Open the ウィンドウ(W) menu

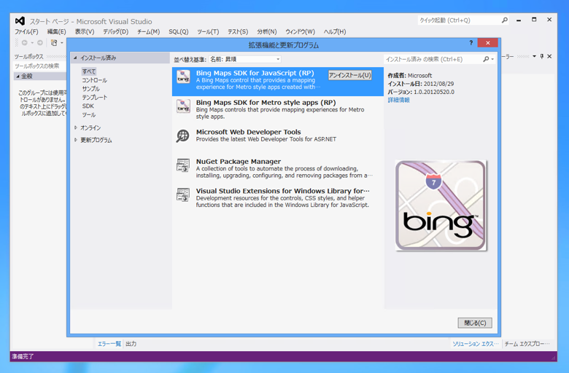point(300,32)
